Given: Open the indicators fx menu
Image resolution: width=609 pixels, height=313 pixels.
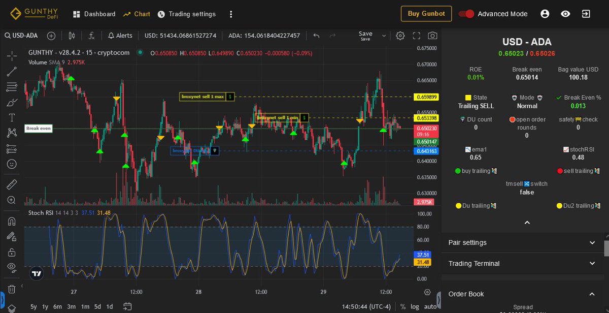Looking at the screenshot, I should click(x=91, y=36).
